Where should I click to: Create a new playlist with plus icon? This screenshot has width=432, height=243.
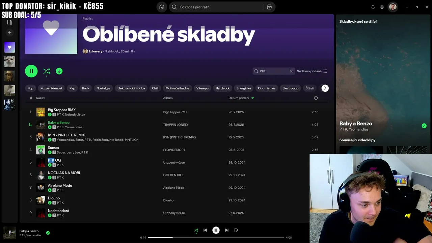(x=9, y=33)
